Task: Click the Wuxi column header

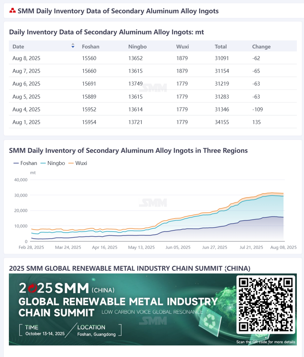Action: coord(183,47)
